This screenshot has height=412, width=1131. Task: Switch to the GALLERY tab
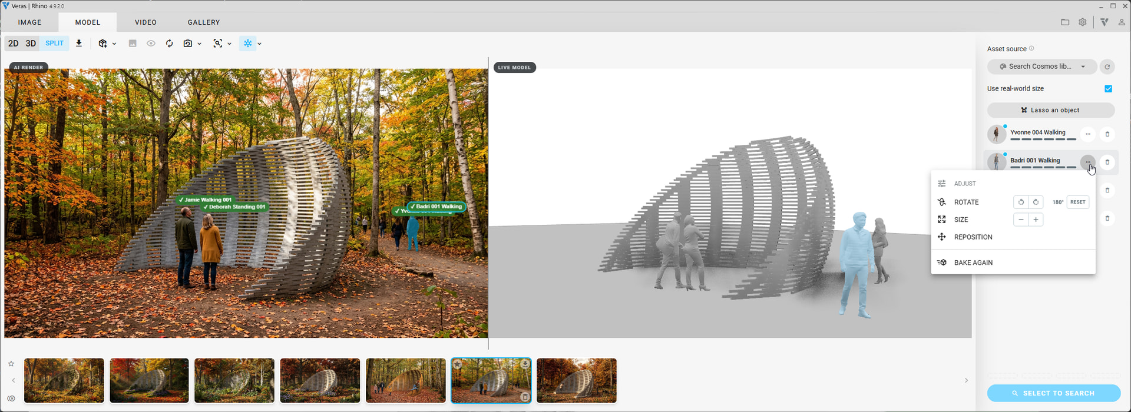click(x=204, y=22)
